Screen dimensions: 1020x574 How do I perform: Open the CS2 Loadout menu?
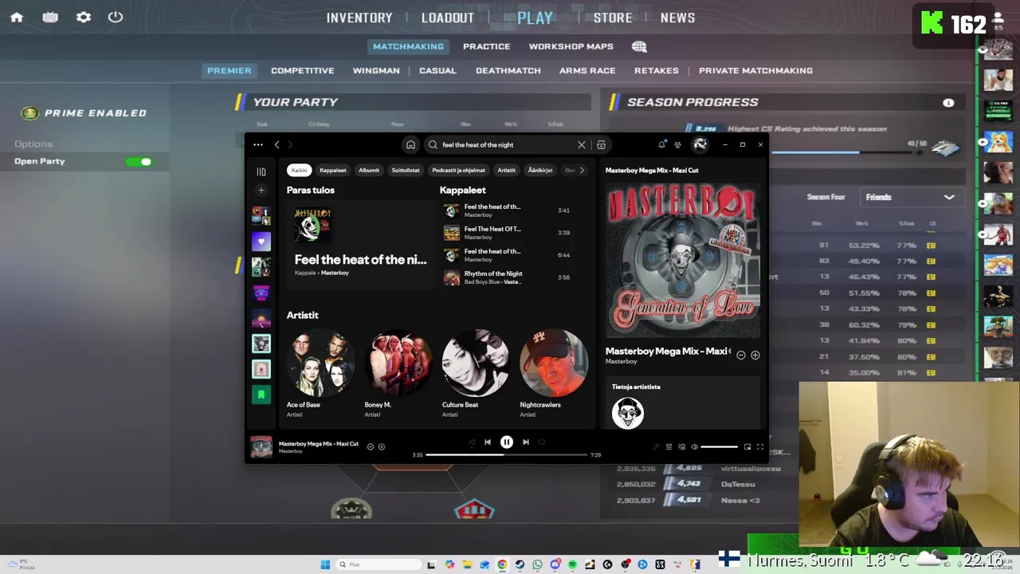(x=447, y=18)
